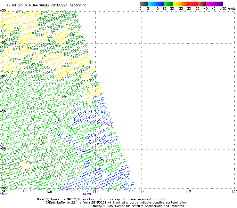Click the longitude label '111'
Image resolution: width=237 pixels, height=208 pixels.
[95, 192]
